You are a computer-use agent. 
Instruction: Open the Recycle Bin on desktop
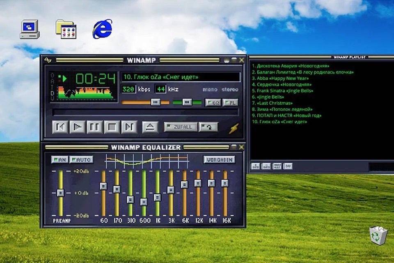(378, 235)
